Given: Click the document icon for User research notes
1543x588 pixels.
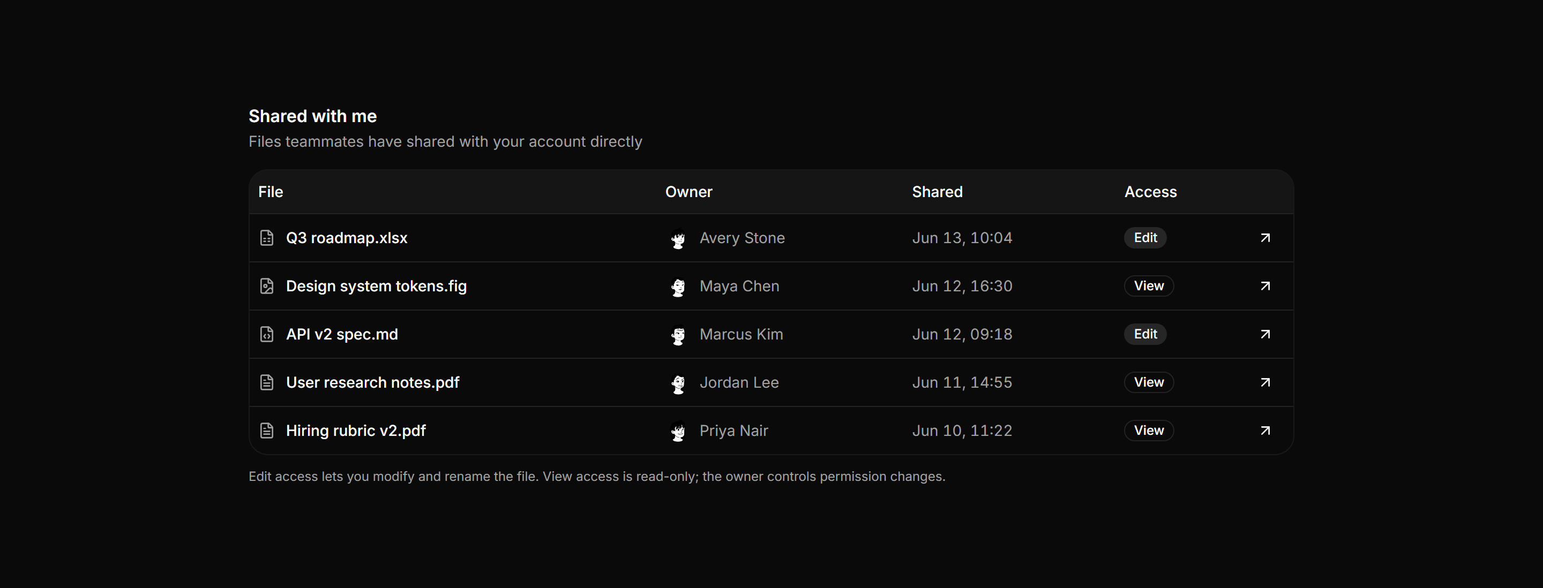Looking at the screenshot, I should pos(267,382).
